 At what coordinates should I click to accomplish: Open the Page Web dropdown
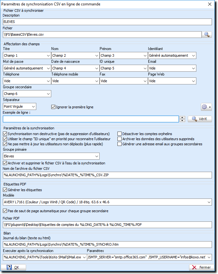(172, 81)
